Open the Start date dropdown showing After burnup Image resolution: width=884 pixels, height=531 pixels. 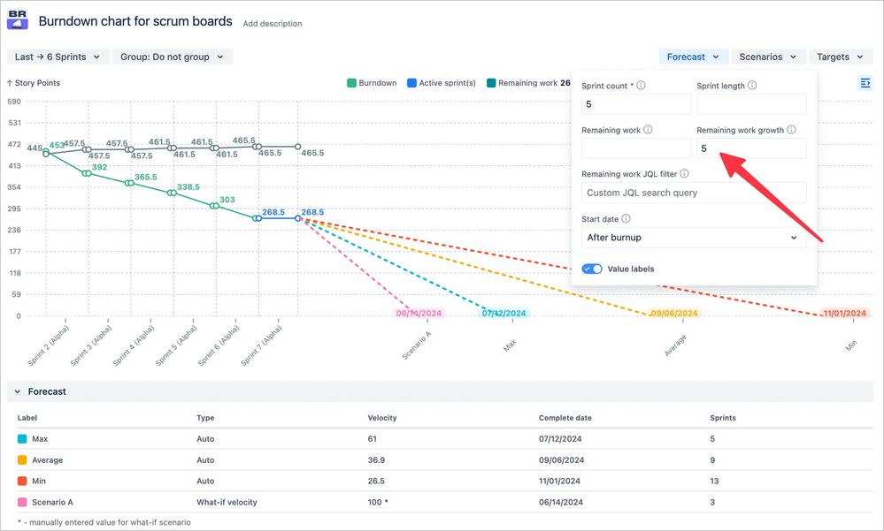693,237
